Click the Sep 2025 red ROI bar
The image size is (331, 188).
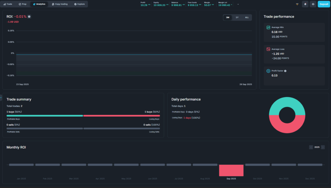point(231,170)
